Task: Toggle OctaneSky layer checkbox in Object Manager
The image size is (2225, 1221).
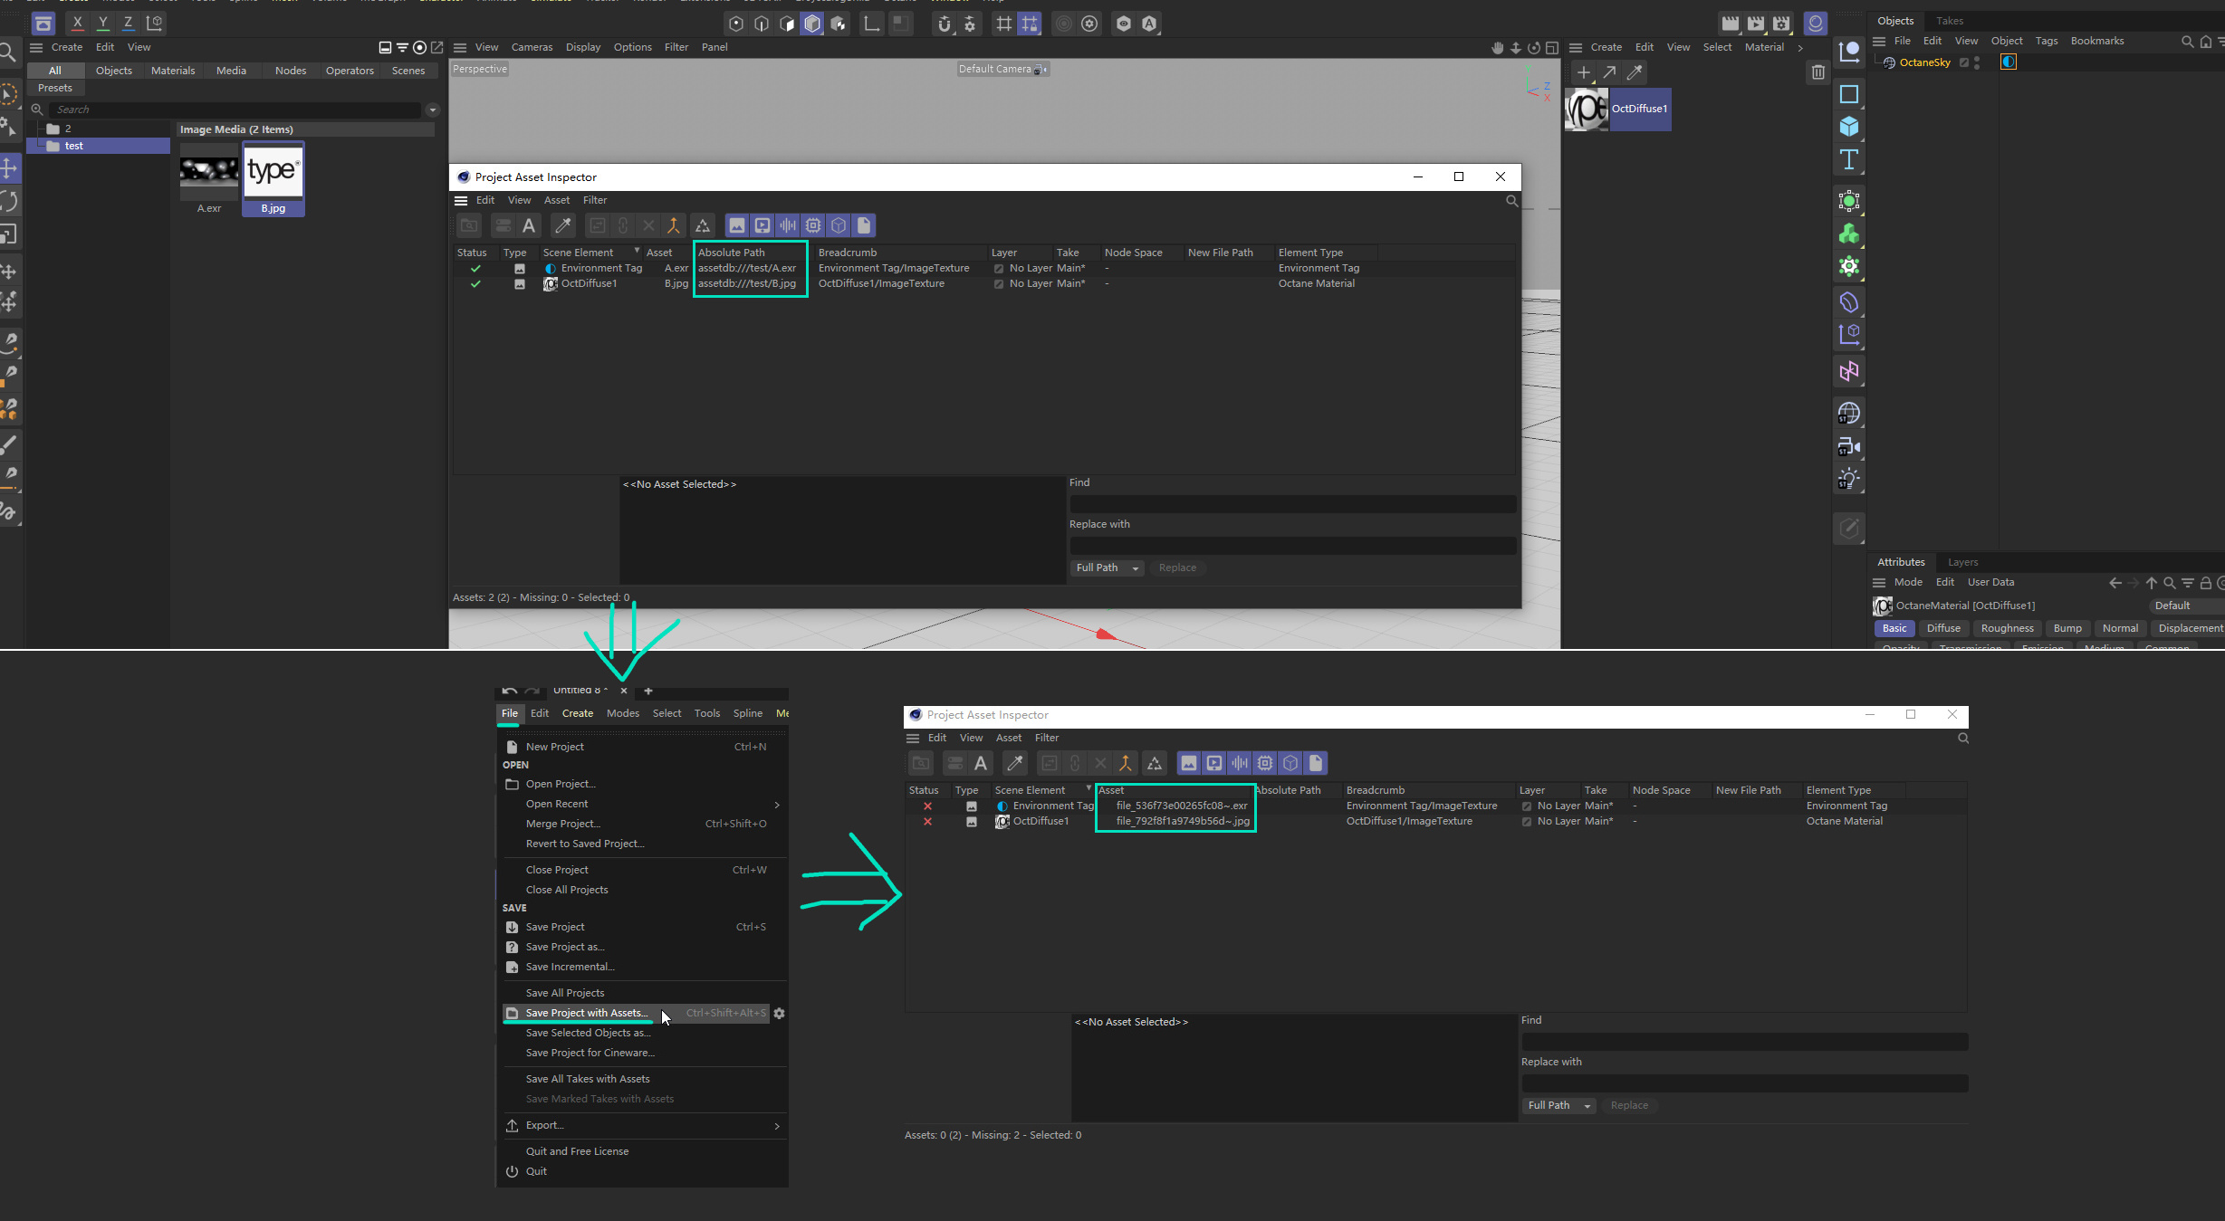Action: tap(1963, 62)
